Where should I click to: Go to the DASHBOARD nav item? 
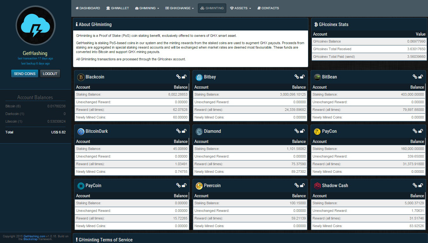pos(88,8)
